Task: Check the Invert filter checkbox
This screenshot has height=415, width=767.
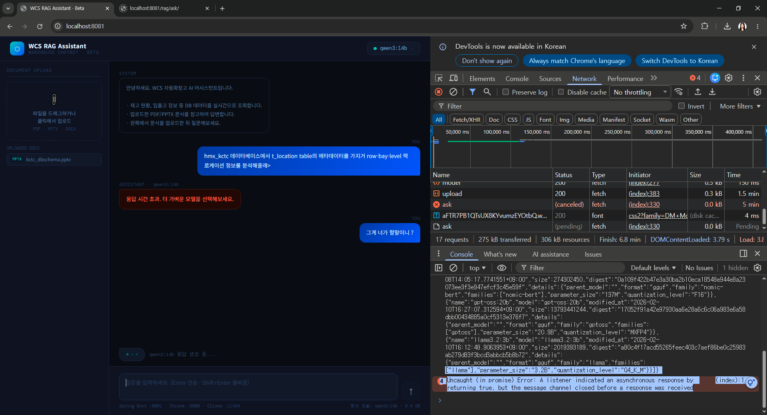Action: pyautogui.click(x=682, y=106)
